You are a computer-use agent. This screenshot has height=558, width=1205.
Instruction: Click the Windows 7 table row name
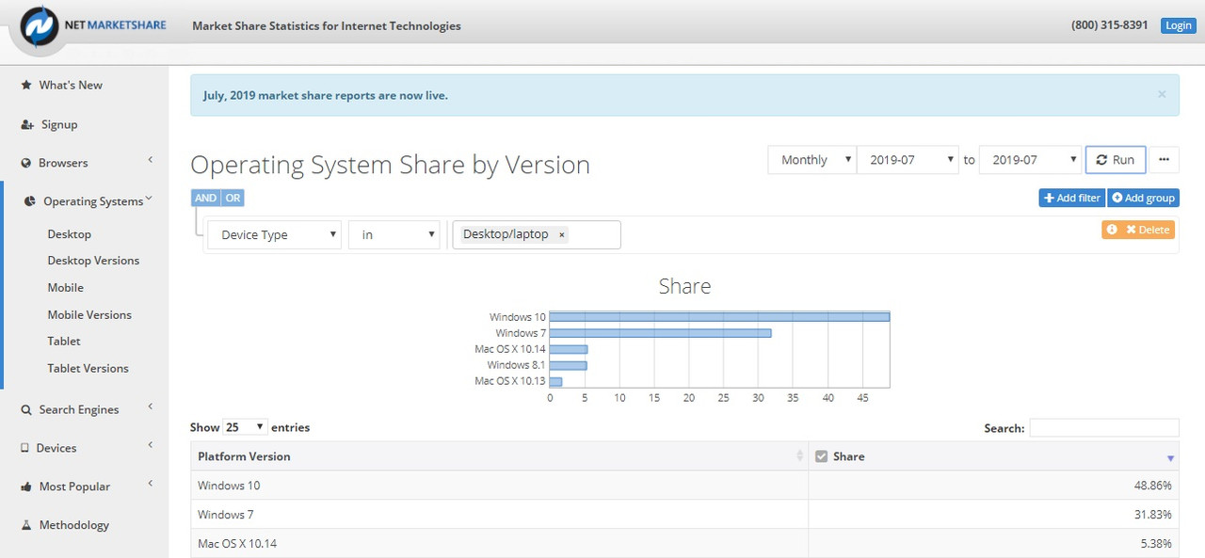pyautogui.click(x=226, y=515)
